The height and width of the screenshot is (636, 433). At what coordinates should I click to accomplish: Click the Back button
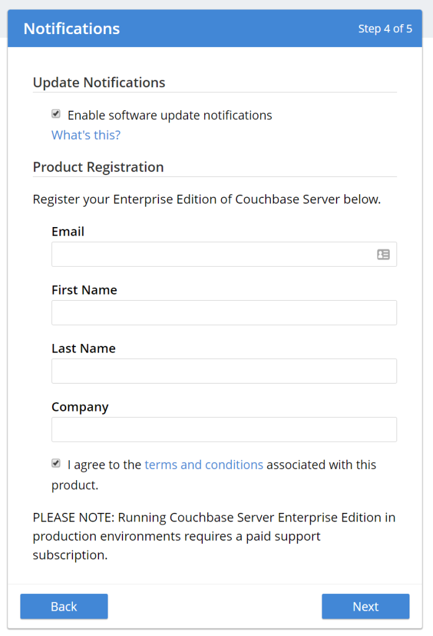pyautogui.click(x=64, y=606)
